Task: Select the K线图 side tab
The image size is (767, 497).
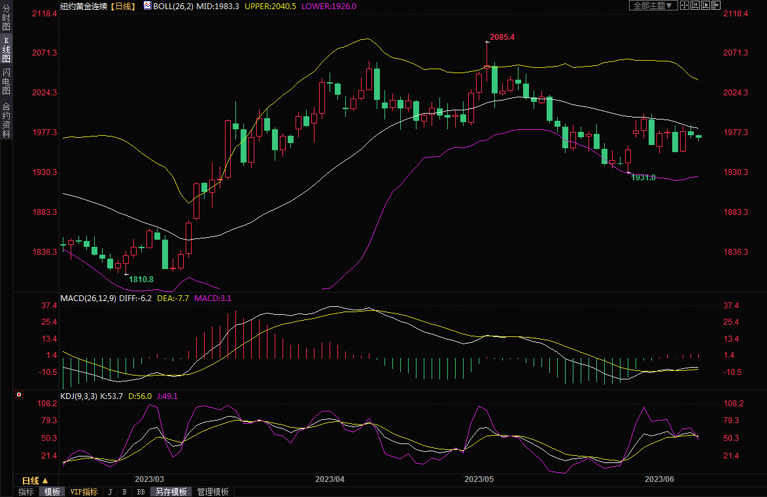Action: pyautogui.click(x=6, y=50)
